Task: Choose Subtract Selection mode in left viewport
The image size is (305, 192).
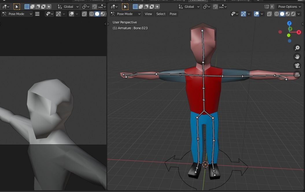Action: (38, 7)
